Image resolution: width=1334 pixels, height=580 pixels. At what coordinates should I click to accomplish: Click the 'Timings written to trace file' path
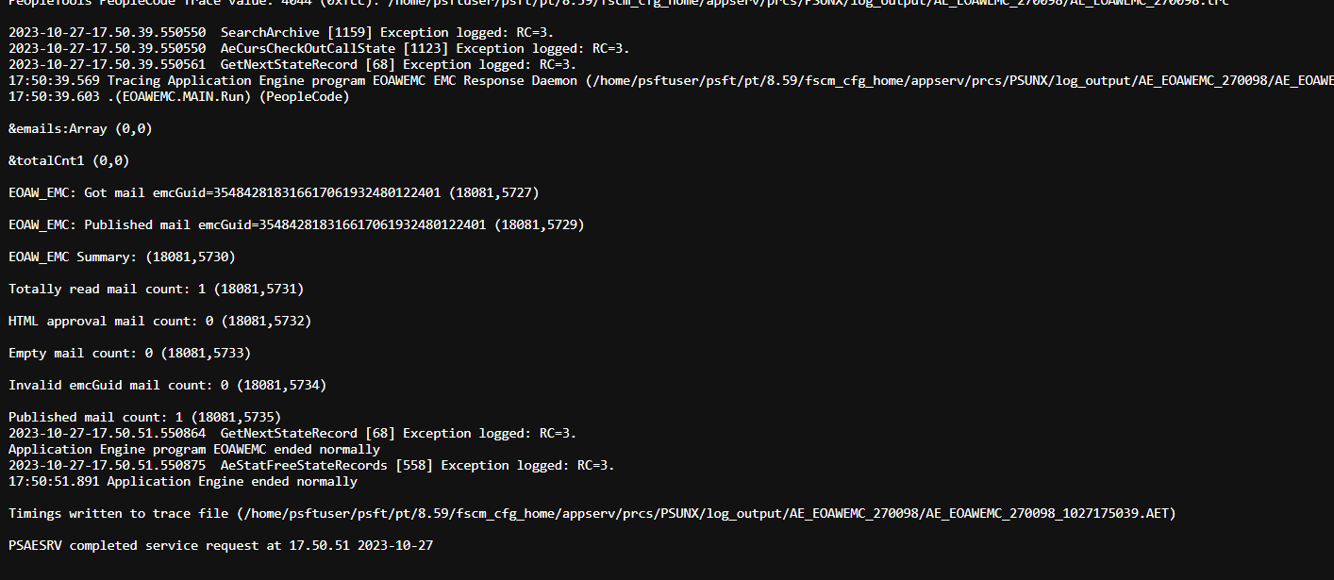pos(592,513)
